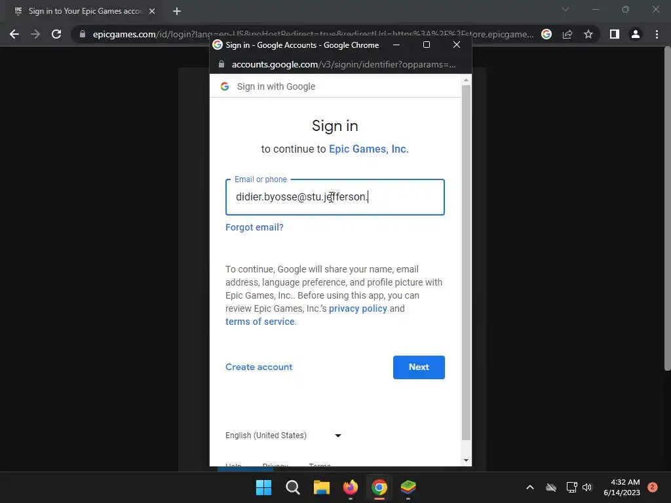Close the Google Accounts popup window
This screenshot has width=671, height=503.
click(457, 45)
